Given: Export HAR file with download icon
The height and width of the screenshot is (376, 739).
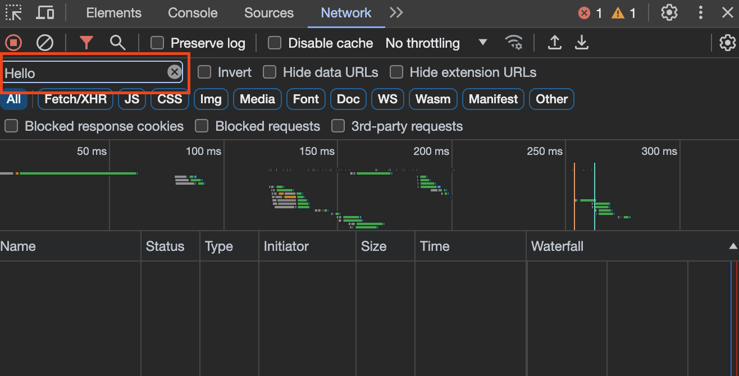Looking at the screenshot, I should click(x=582, y=43).
